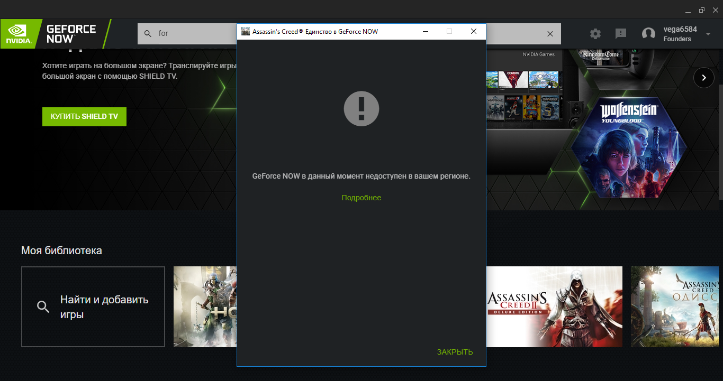723x381 pixels.
Task: Open the settings gear icon
Action: pos(595,34)
